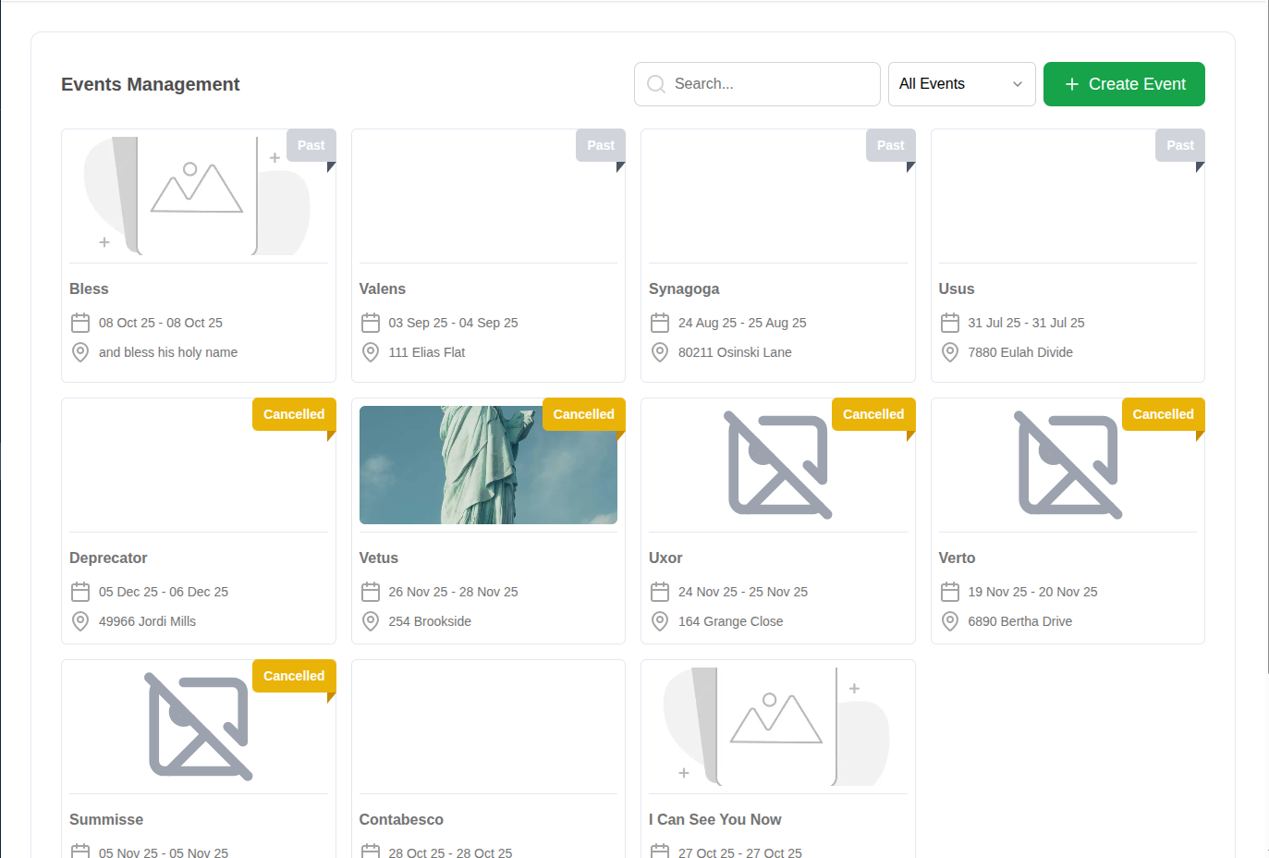The image size is (1269, 858).
Task: Click chevron arrow of All Events dropdown
Action: tap(1018, 84)
